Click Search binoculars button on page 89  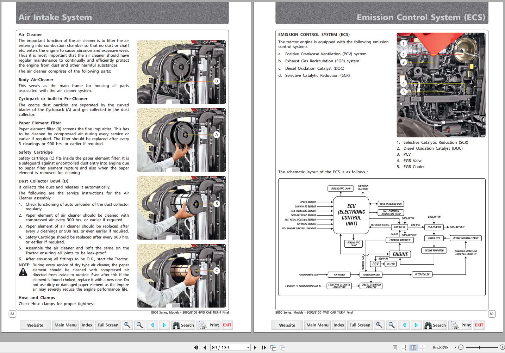tap(435, 325)
